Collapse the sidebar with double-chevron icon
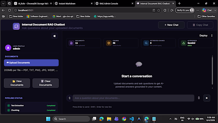This screenshot has width=218, height=123. tap(54, 36)
